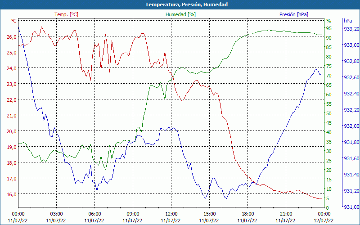Pick the 932,40 pressure axis value
The image size is (360, 225).
(351, 94)
